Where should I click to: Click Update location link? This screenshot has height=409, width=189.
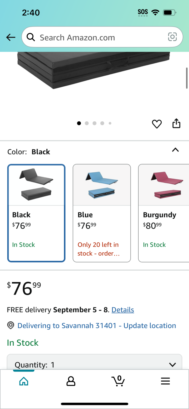click(x=150, y=326)
